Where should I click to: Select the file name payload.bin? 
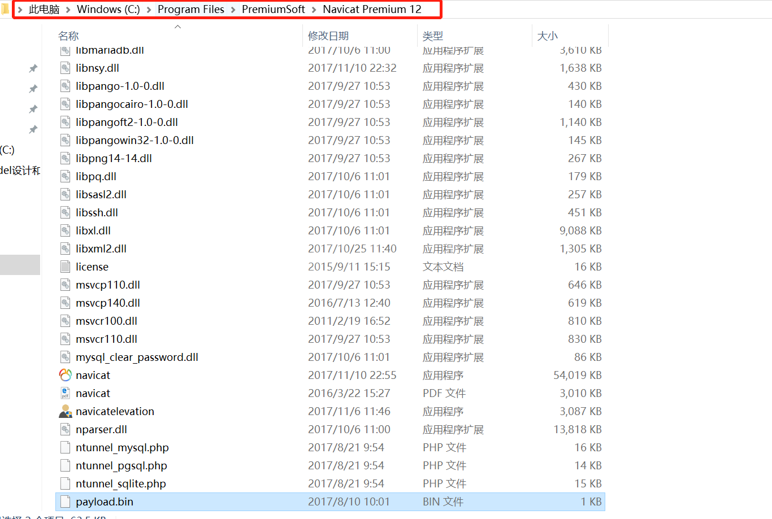[x=105, y=501]
